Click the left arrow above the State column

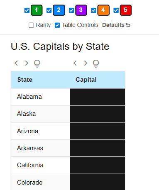click(x=16, y=63)
